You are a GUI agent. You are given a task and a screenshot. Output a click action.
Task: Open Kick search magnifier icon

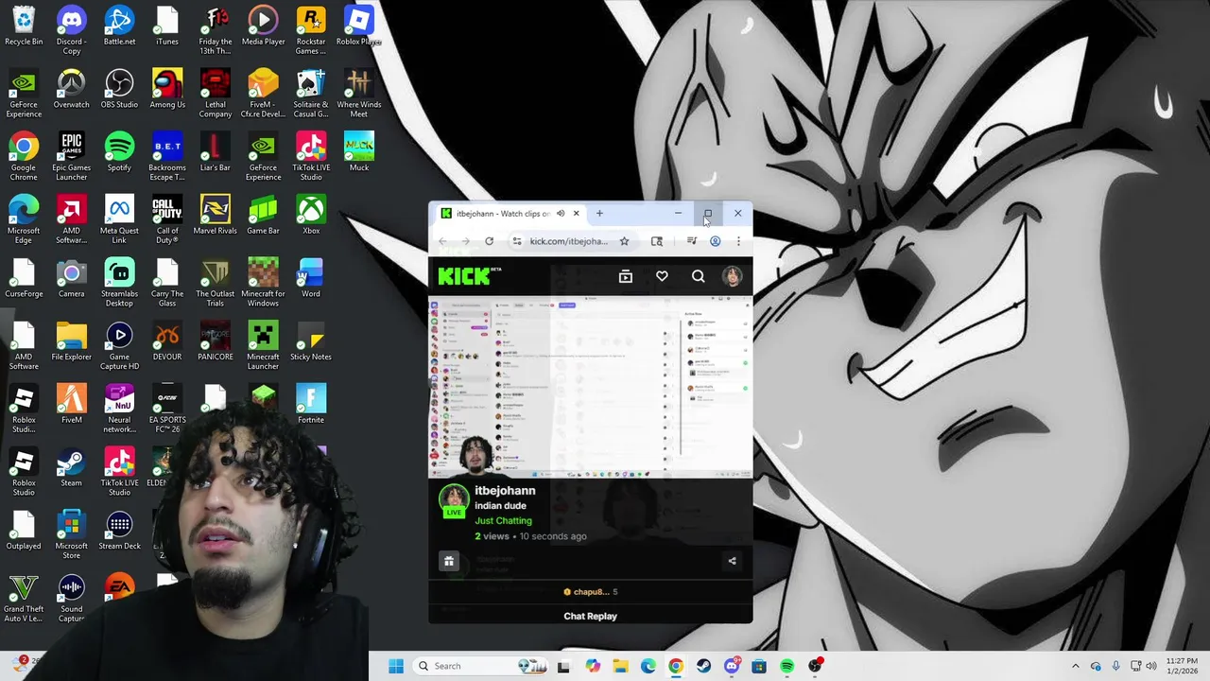click(698, 276)
